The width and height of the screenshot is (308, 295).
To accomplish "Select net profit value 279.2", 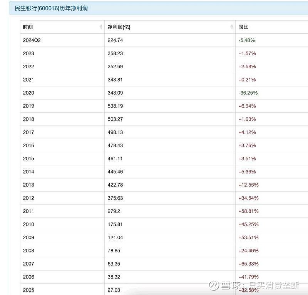I will pos(114,211).
